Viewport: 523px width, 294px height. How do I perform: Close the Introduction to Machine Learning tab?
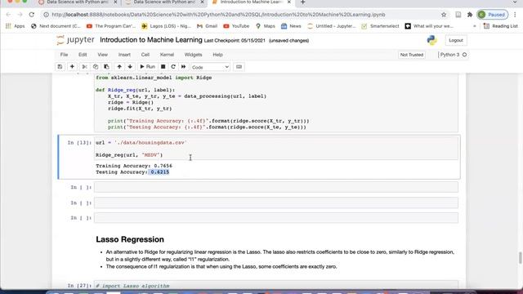tap(289, 2)
